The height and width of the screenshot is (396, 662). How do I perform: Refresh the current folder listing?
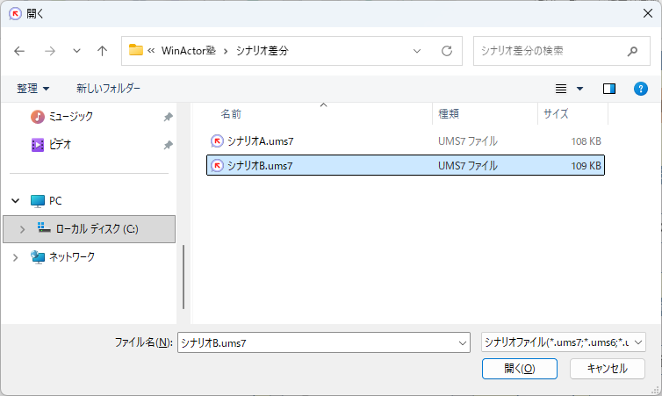coord(447,51)
